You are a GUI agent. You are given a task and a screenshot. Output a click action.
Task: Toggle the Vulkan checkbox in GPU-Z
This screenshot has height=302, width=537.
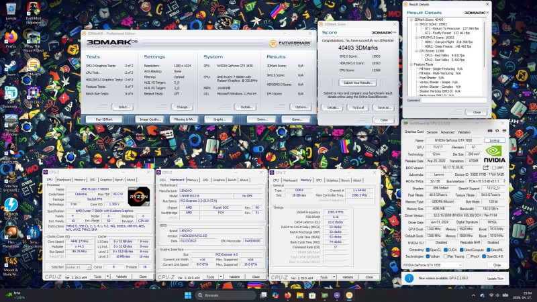click(428, 256)
